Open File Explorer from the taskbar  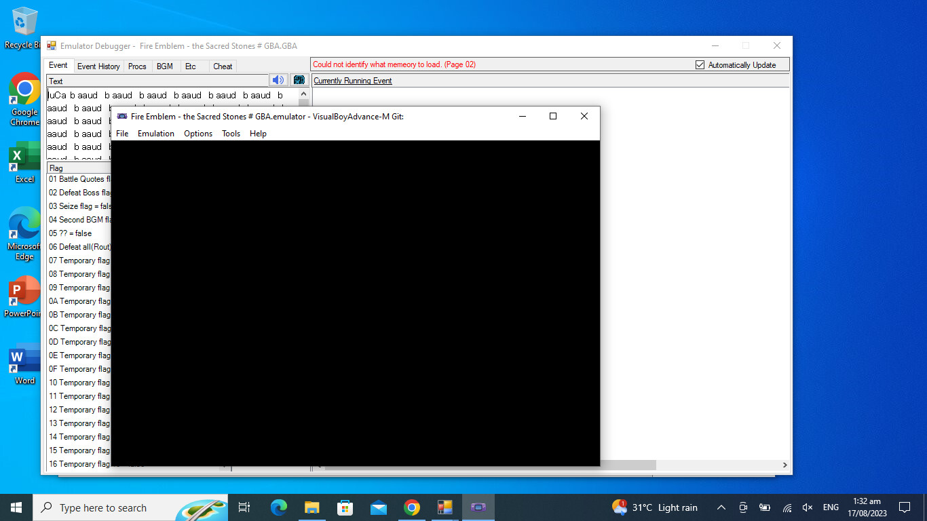(x=312, y=507)
